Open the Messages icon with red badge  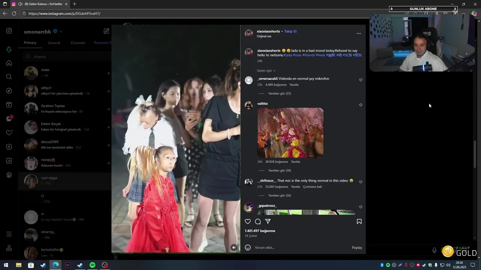click(9, 119)
